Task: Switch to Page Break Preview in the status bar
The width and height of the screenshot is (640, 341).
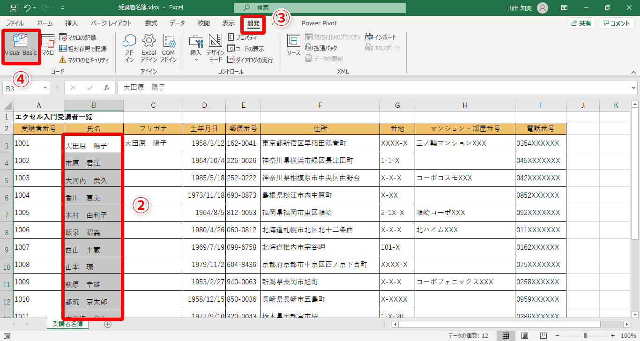Action: [x=544, y=336]
